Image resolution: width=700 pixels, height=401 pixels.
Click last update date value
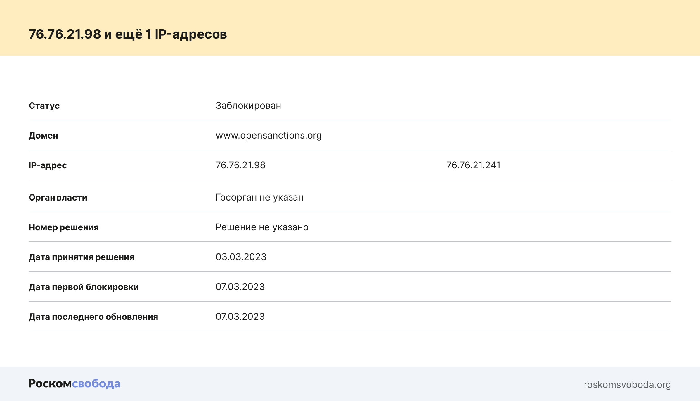pos(240,317)
